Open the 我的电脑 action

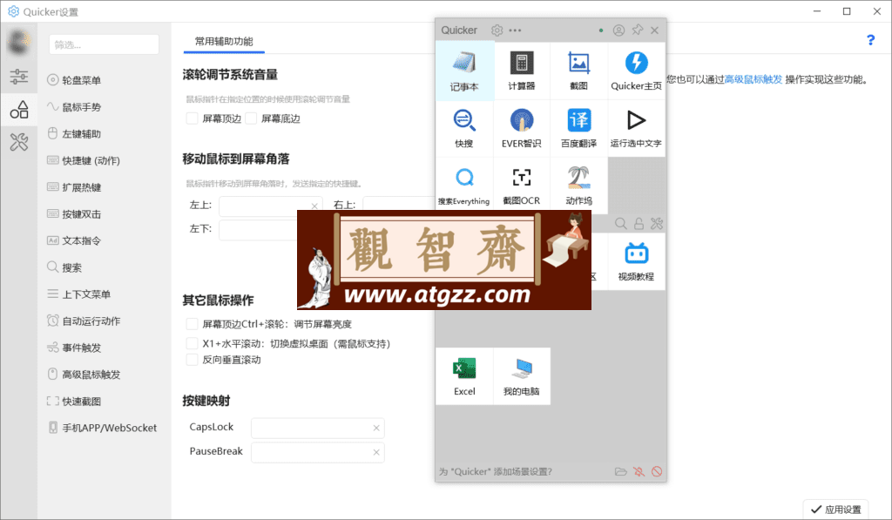pyautogui.click(x=522, y=376)
